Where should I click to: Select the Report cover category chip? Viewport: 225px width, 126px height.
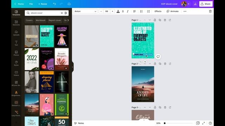55,20
